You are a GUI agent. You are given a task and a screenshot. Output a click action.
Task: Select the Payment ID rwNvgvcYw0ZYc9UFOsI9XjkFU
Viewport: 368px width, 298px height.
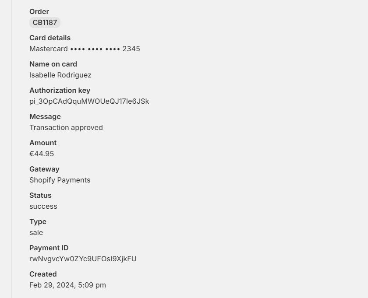click(83, 259)
